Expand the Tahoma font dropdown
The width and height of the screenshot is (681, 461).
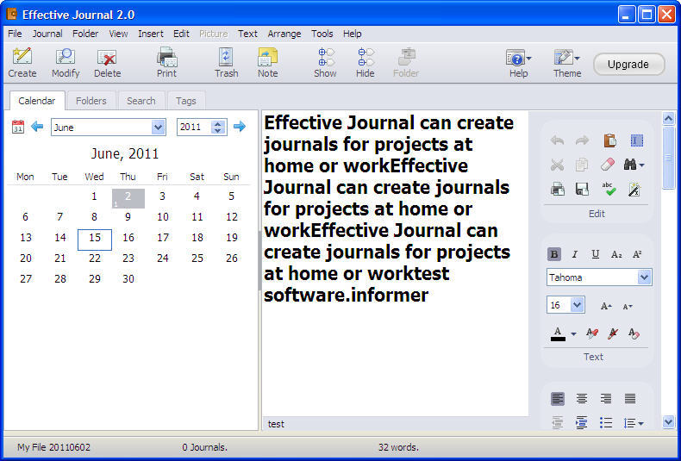click(644, 277)
